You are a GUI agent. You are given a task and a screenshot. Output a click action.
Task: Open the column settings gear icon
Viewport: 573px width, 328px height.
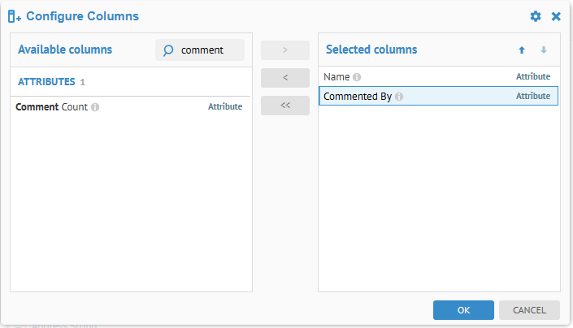[535, 16]
